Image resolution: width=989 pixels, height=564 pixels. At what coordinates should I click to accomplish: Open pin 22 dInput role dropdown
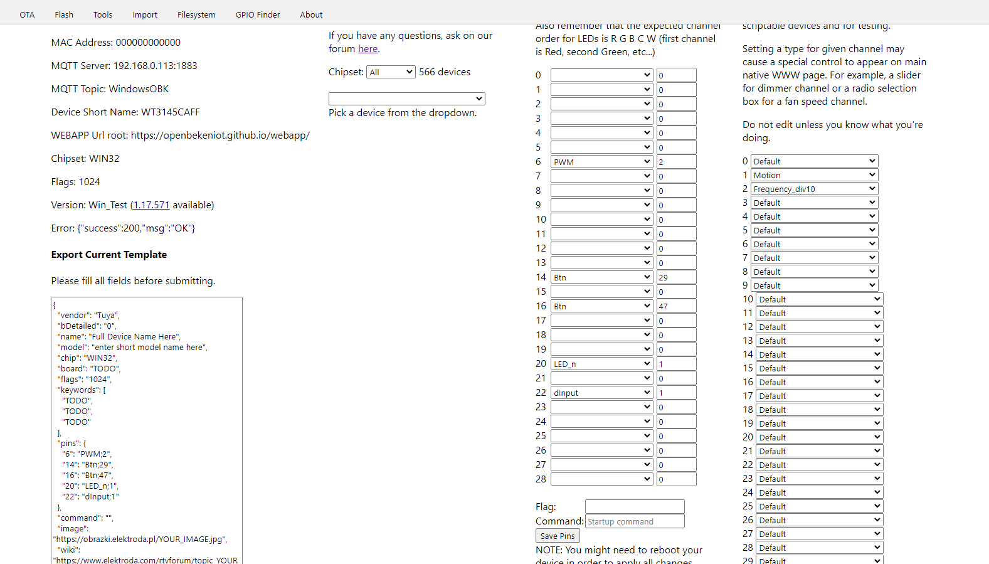click(602, 393)
